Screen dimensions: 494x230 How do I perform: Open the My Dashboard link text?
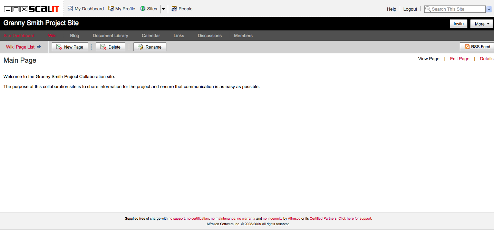(89, 9)
